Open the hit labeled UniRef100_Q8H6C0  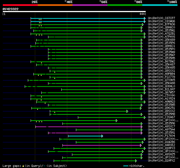coord(161,28)
